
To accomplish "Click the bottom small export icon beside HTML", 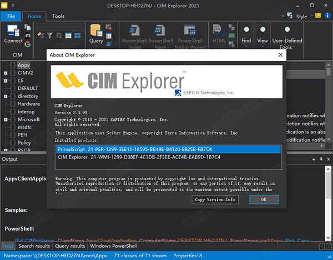I will 231,44.
